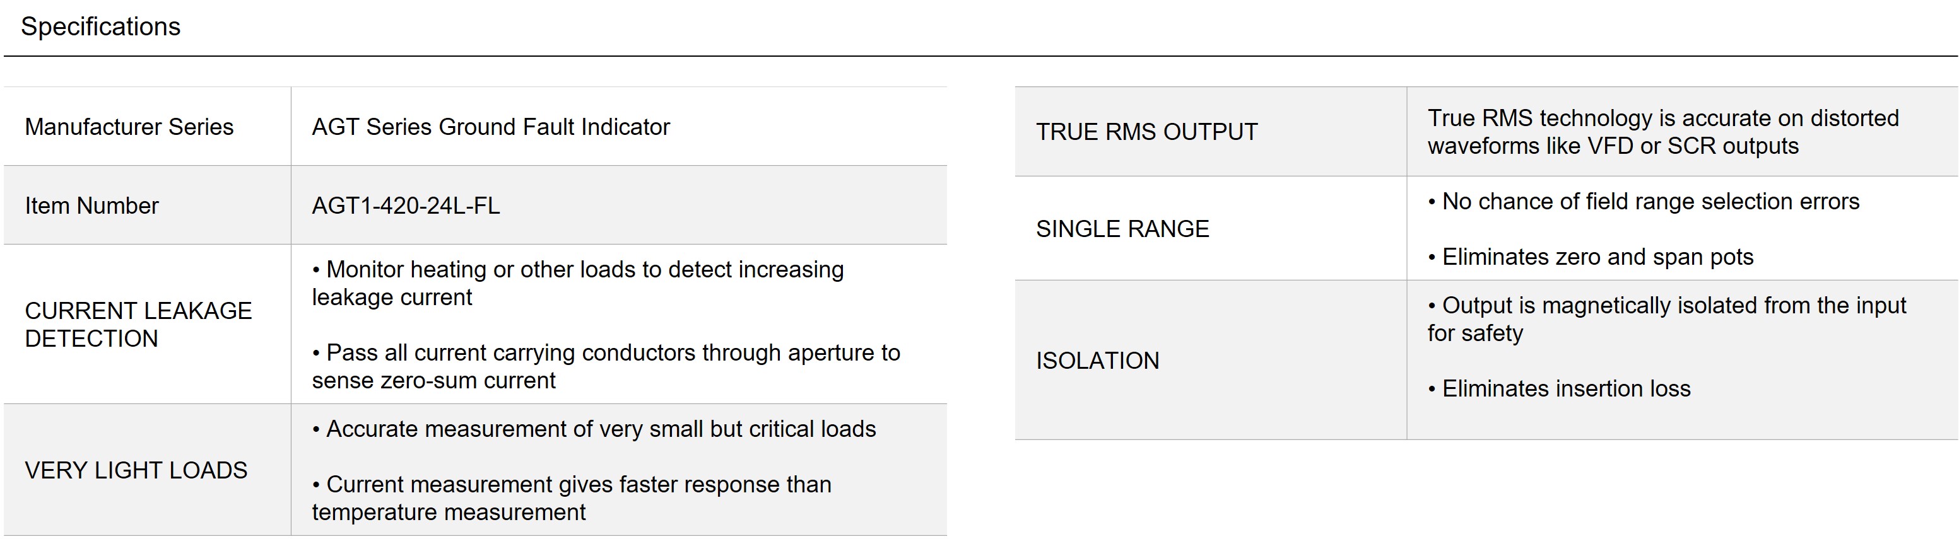Select No chance of field range selection errors
Viewport: 1959px width, 539px height.
[1644, 202]
